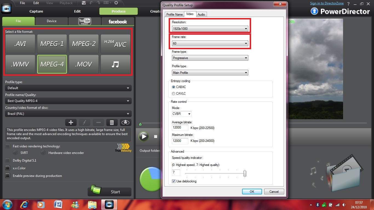The height and width of the screenshot is (210, 374).
Task: Cancel the Quality Profile Setup dialog
Action: click(x=274, y=192)
